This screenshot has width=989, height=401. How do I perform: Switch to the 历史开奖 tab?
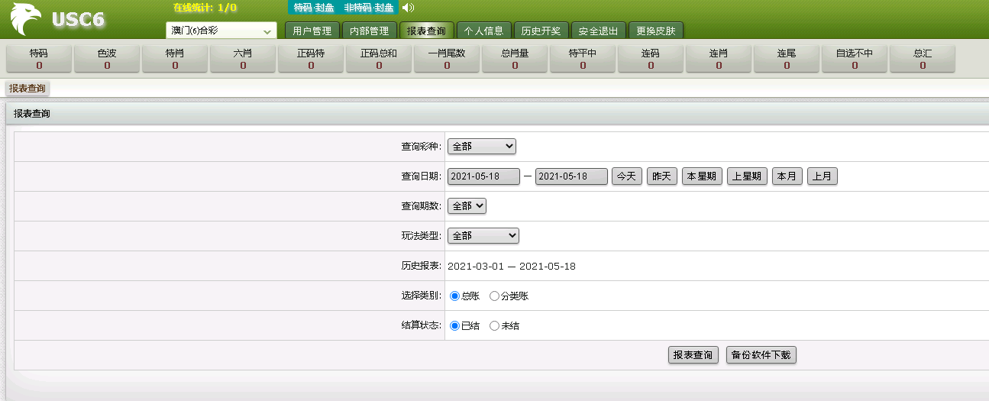pyautogui.click(x=540, y=31)
